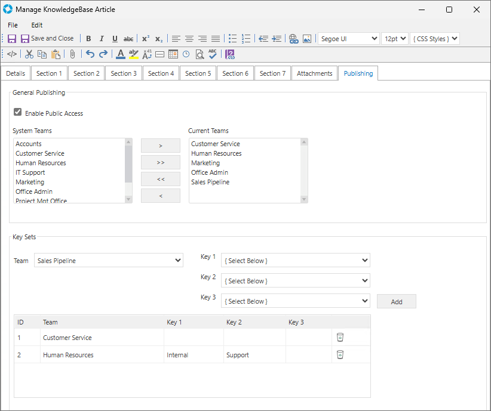Click the attachment paperclip icon
The height and width of the screenshot is (411, 491).
click(72, 54)
